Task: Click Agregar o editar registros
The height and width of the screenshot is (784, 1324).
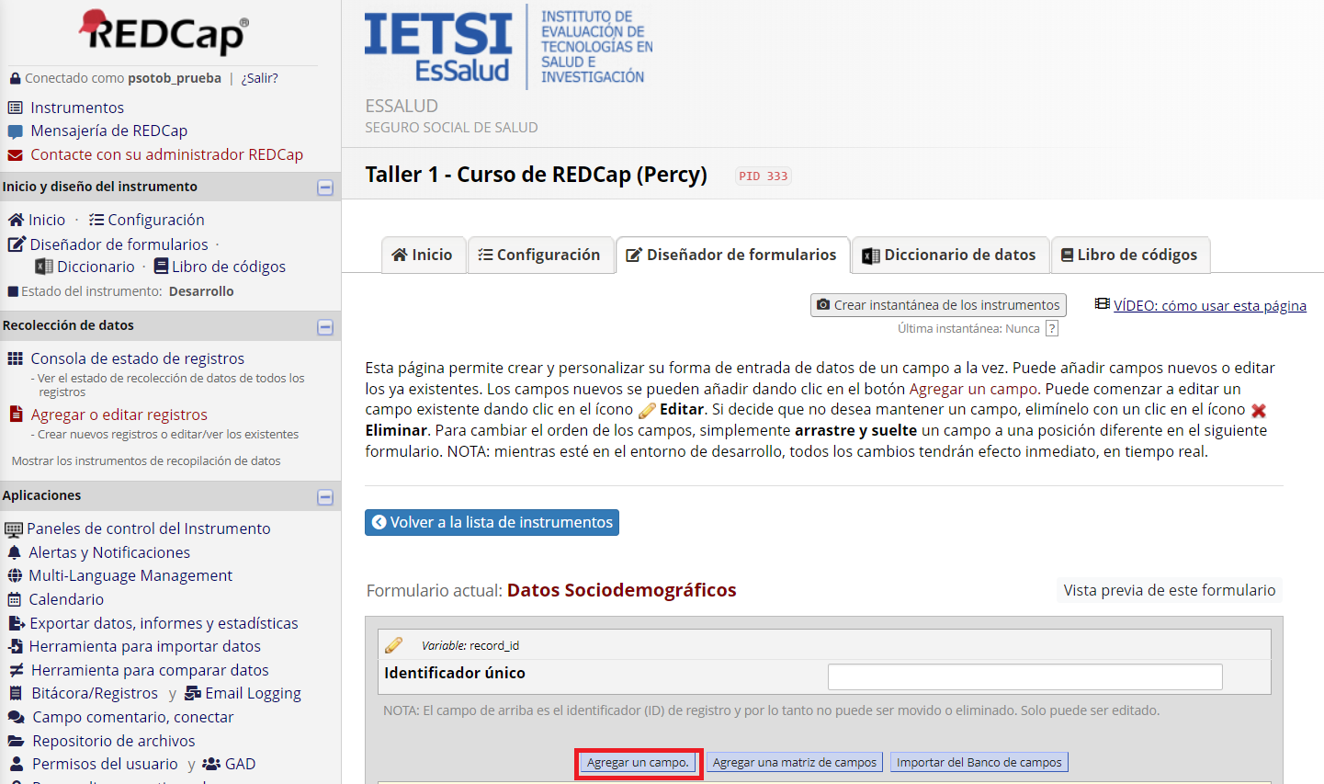Action: [x=119, y=415]
